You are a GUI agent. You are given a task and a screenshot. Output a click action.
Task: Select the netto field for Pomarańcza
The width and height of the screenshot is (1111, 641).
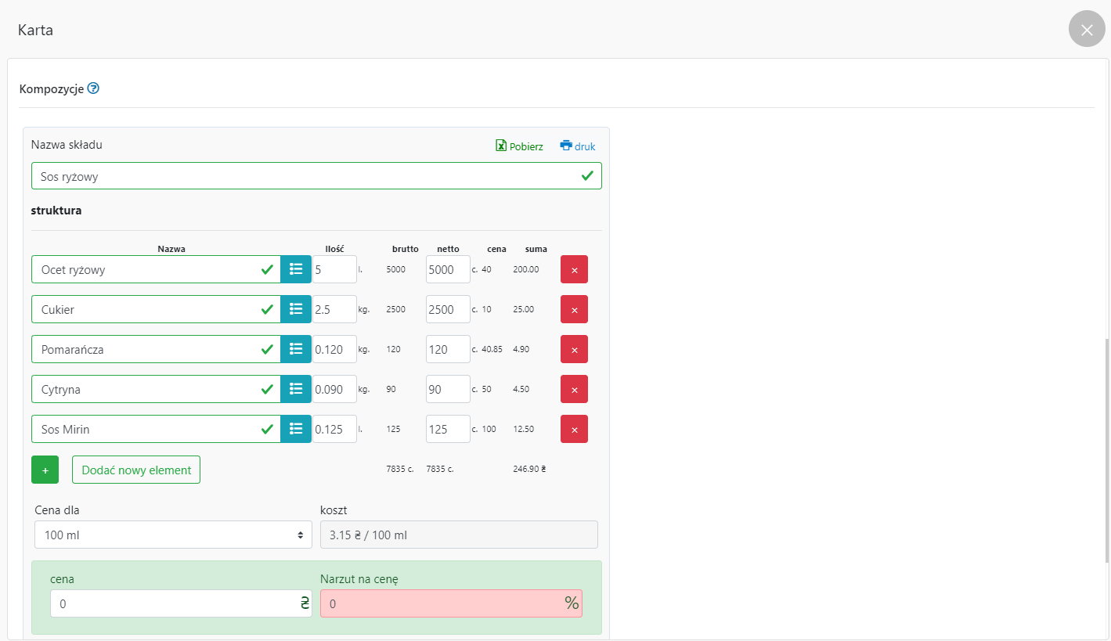[x=448, y=349]
